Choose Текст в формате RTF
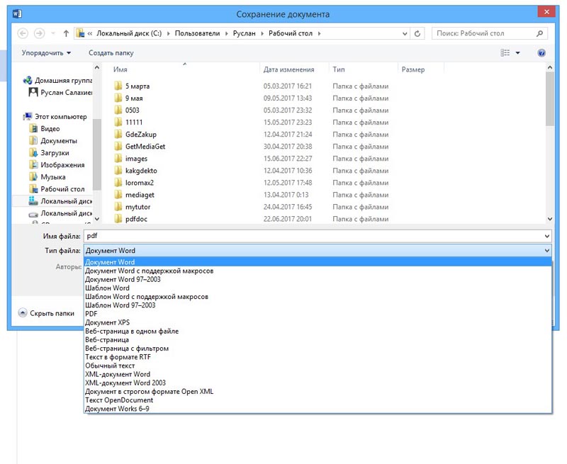The width and height of the screenshot is (567, 464). click(318, 357)
